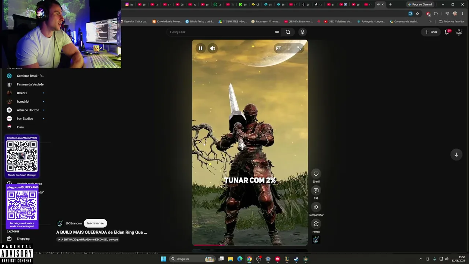This screenshot has height=264, width=469.
Task: Close the active browser tab
Action: 383,4
